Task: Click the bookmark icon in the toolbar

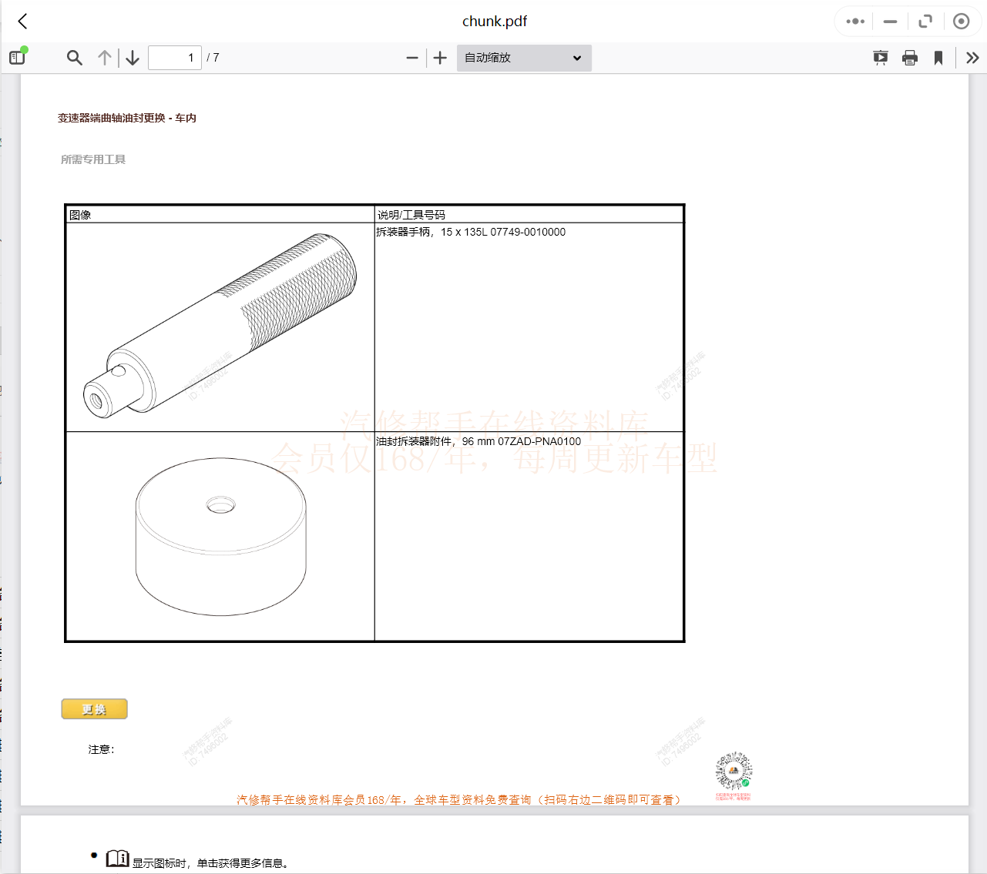Action: pos(938,58)
